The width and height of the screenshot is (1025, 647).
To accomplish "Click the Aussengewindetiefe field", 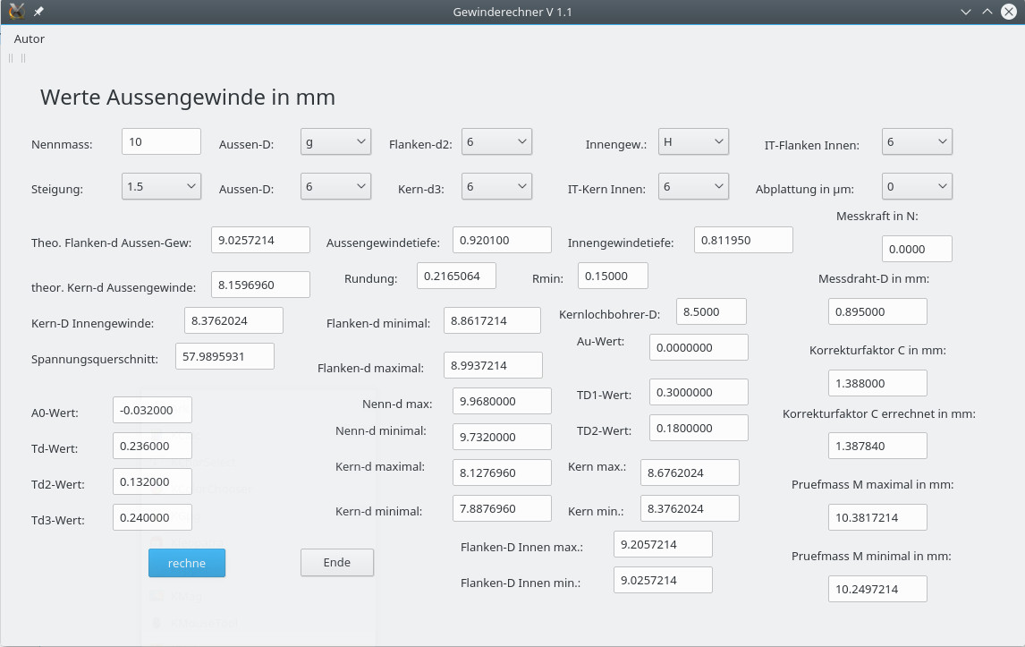I will [502, 240].
